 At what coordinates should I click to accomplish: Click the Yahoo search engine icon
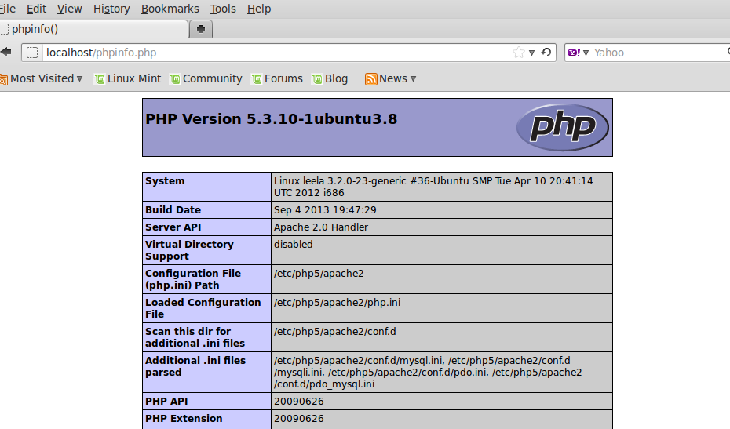point(574,53)
